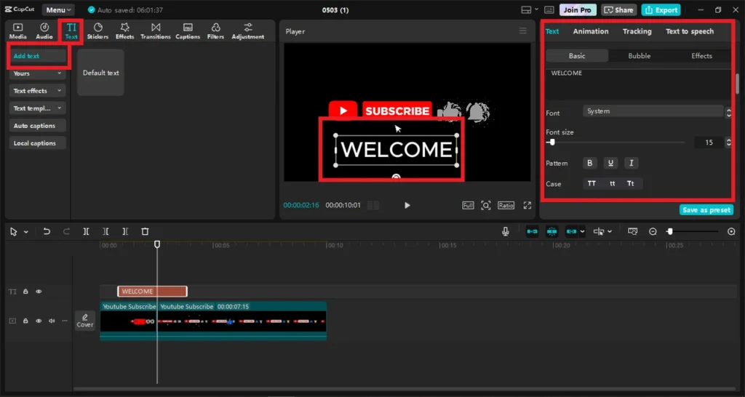Play the video preview
The image size is (745, 397).
407,205
